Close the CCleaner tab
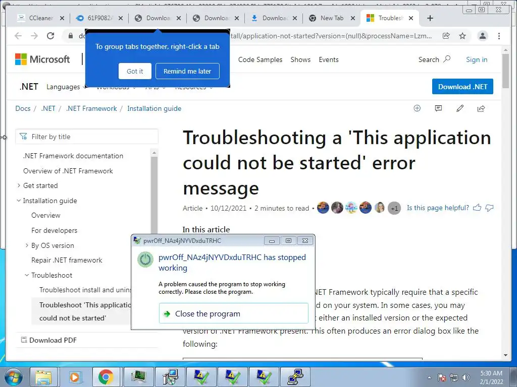The image size is (517, 387). tap(62, 18)
